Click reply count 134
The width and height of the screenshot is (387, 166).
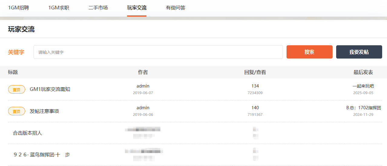255,86
